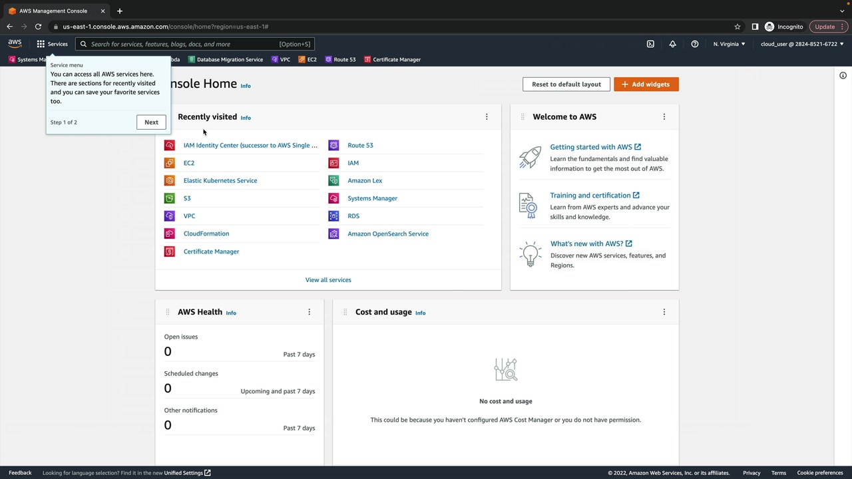Image resolution: width=852 pixels, height=479 pixels.
Task: Open Cost and usage widget options menu
Action: 664,312
